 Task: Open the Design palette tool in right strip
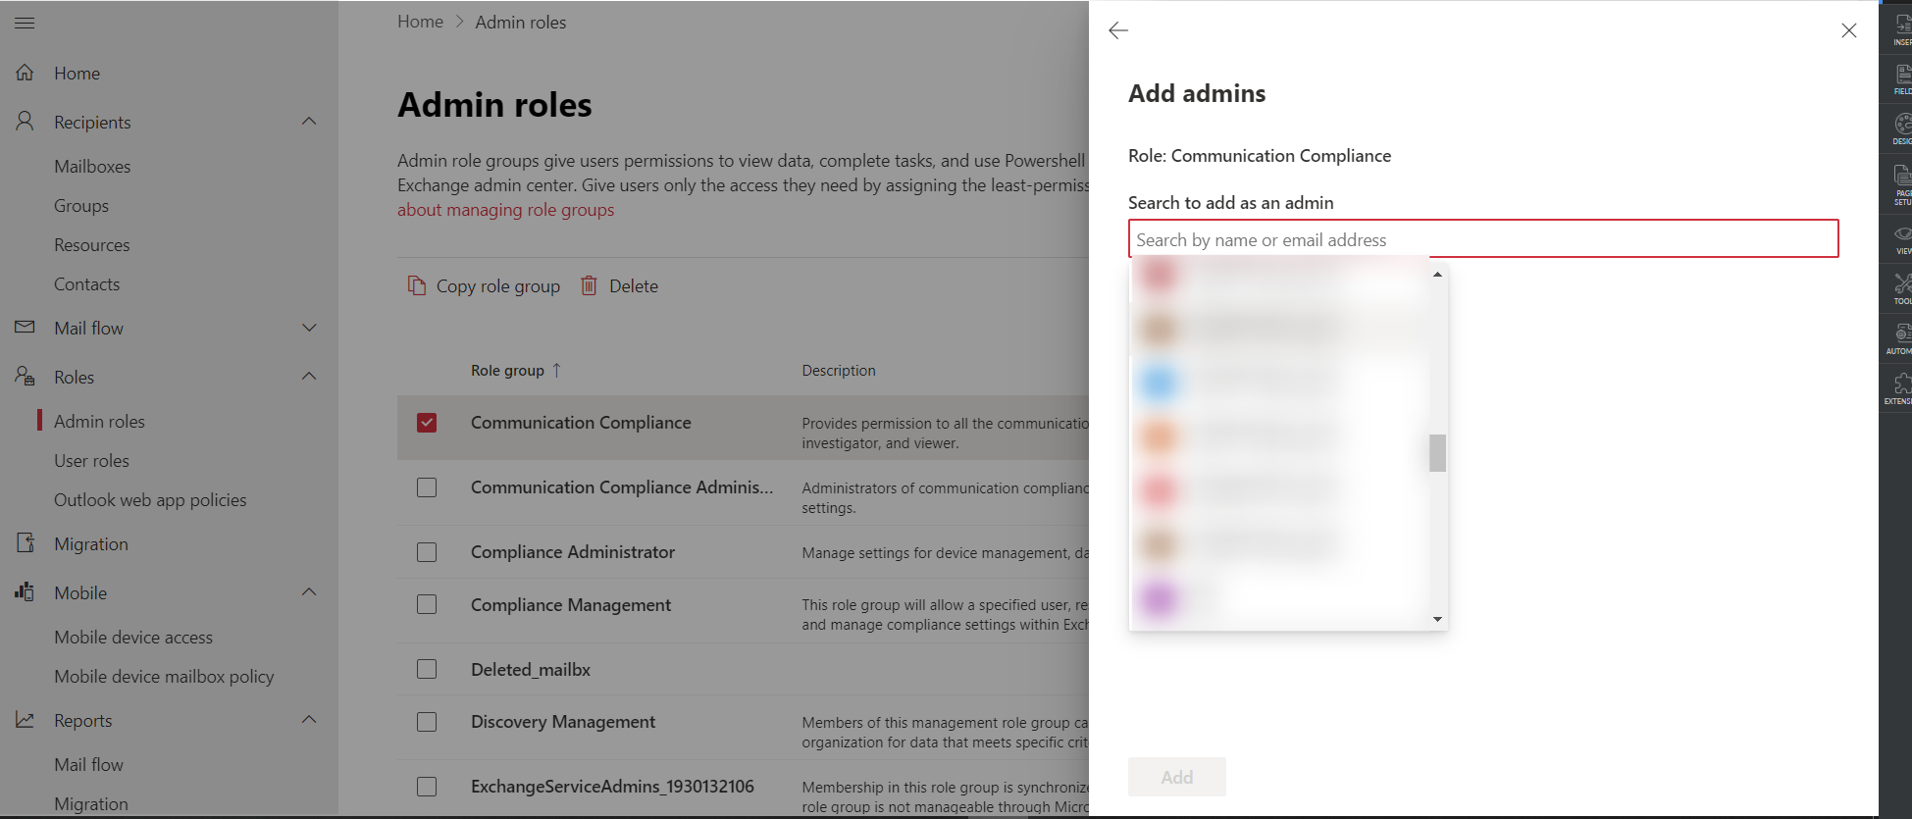pyautogui.click(x=1902, y=125)
